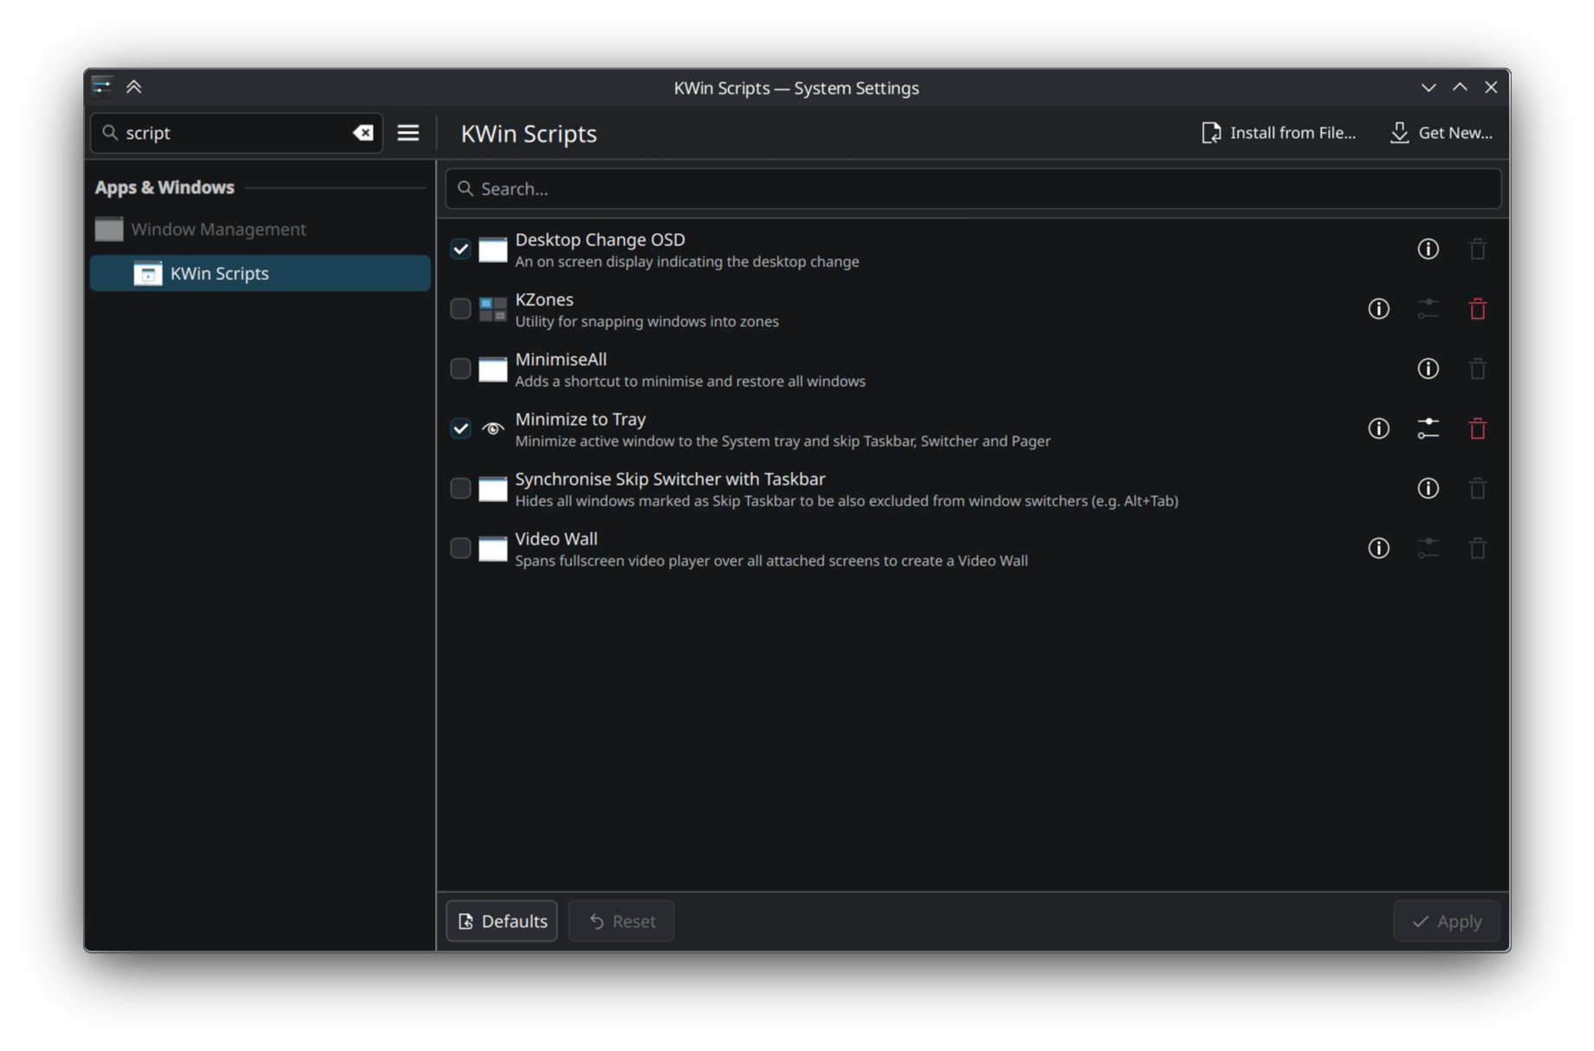The image size is (1594, 1051).
Task: Clear the sidebar search text
Action: [363, 133]
